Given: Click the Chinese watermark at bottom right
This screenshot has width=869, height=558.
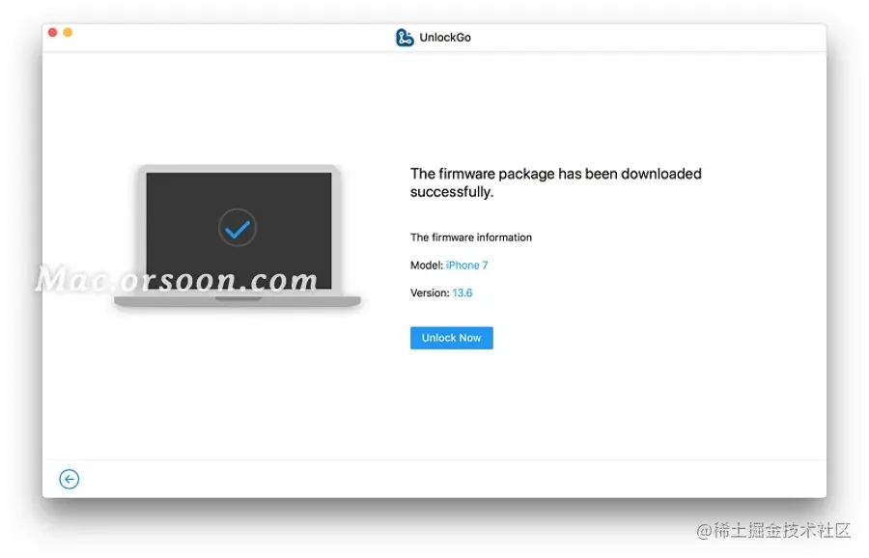Looking at the screenshot, I should (x=773, y=531).
